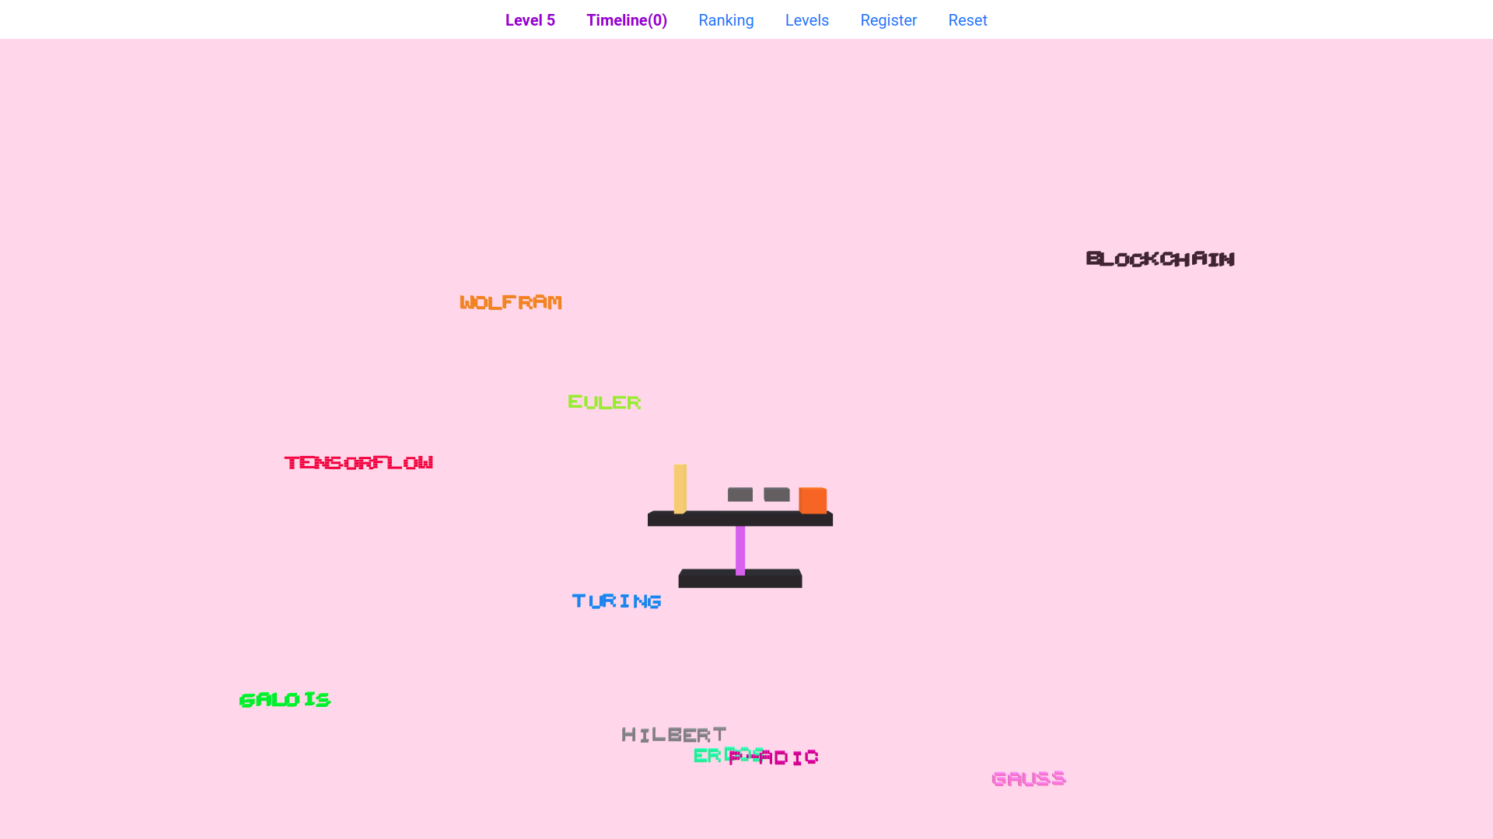The height and width of the screenshot is (839, 1493).
Task: Click the left gray block on platform
Action: pos(740,494)
